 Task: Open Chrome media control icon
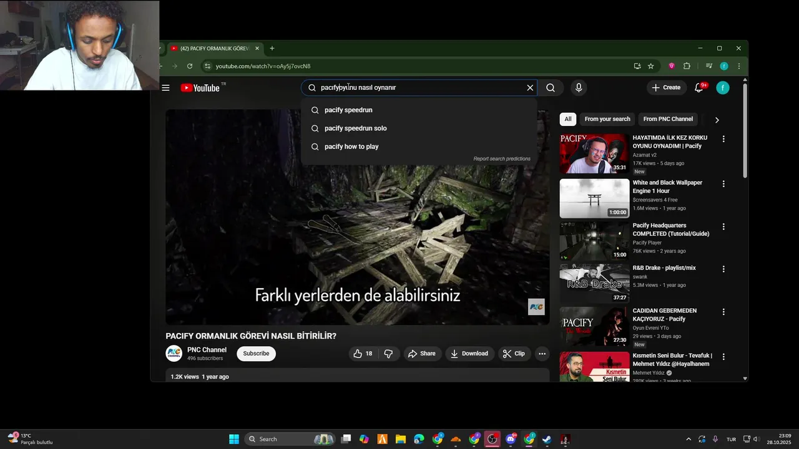tap(709, 66)
